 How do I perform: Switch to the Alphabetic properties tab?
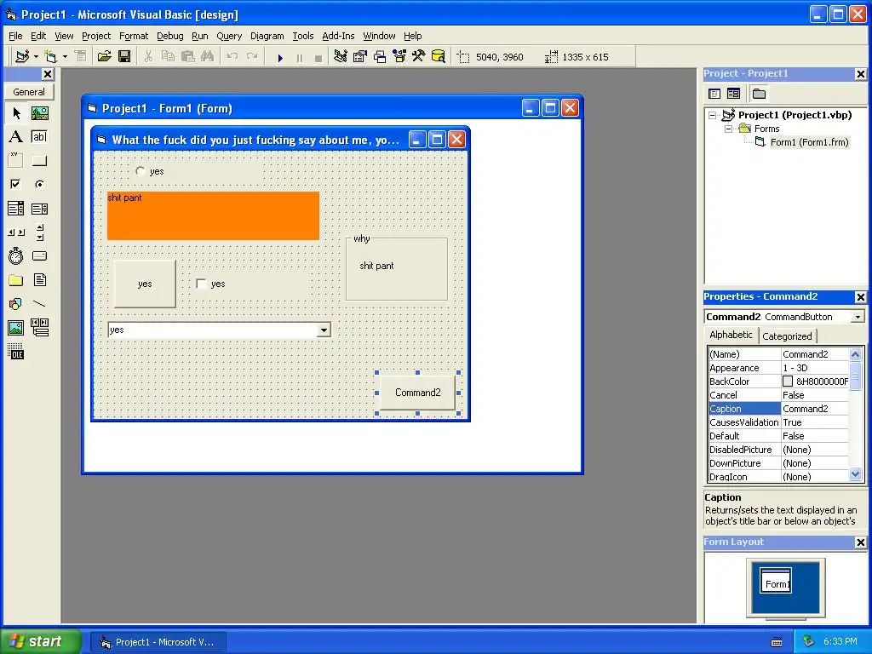click(x=731, y=335)
